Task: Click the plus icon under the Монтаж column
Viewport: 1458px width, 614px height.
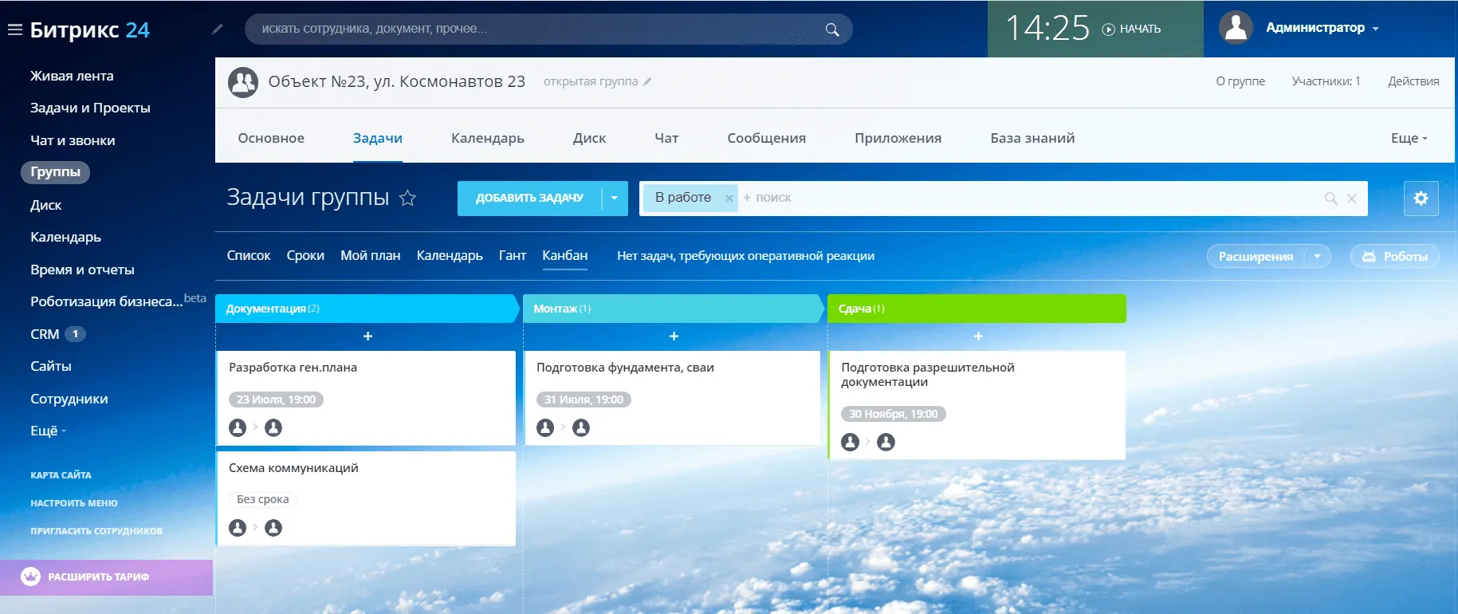Action: (x=674, y=337)
